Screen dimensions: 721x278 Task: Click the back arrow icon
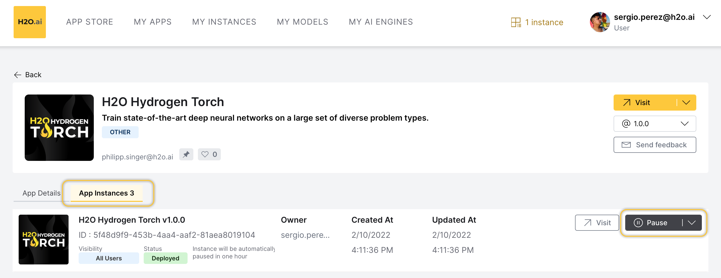pos(18,75)
